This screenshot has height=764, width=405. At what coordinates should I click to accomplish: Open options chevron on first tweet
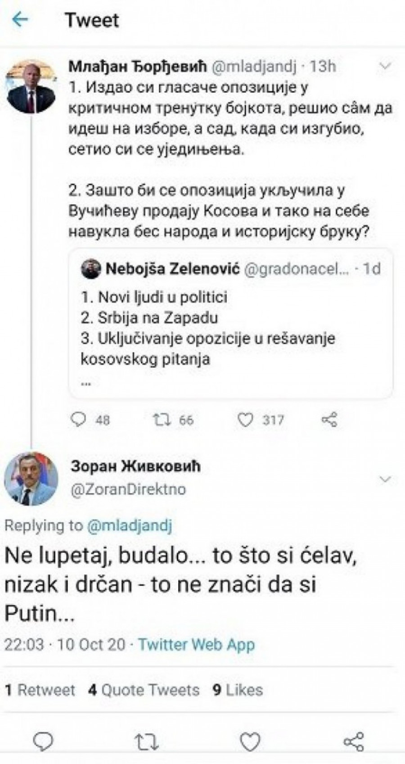tap(385, 66)
